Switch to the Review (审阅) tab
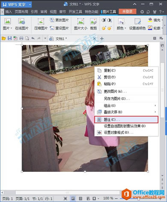The width and height of the screenshot is (167, 202). tap(44, 12)
